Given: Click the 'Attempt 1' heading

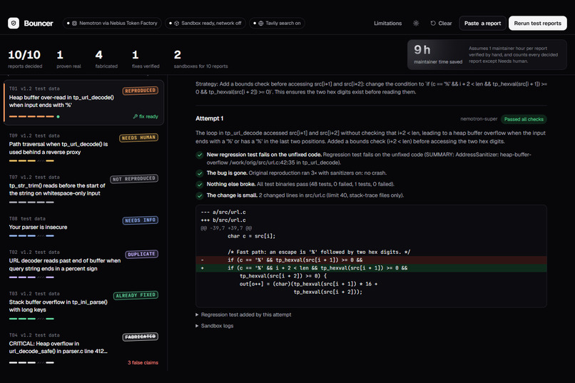Looking at the screenshot, I should tap(210, 118).
